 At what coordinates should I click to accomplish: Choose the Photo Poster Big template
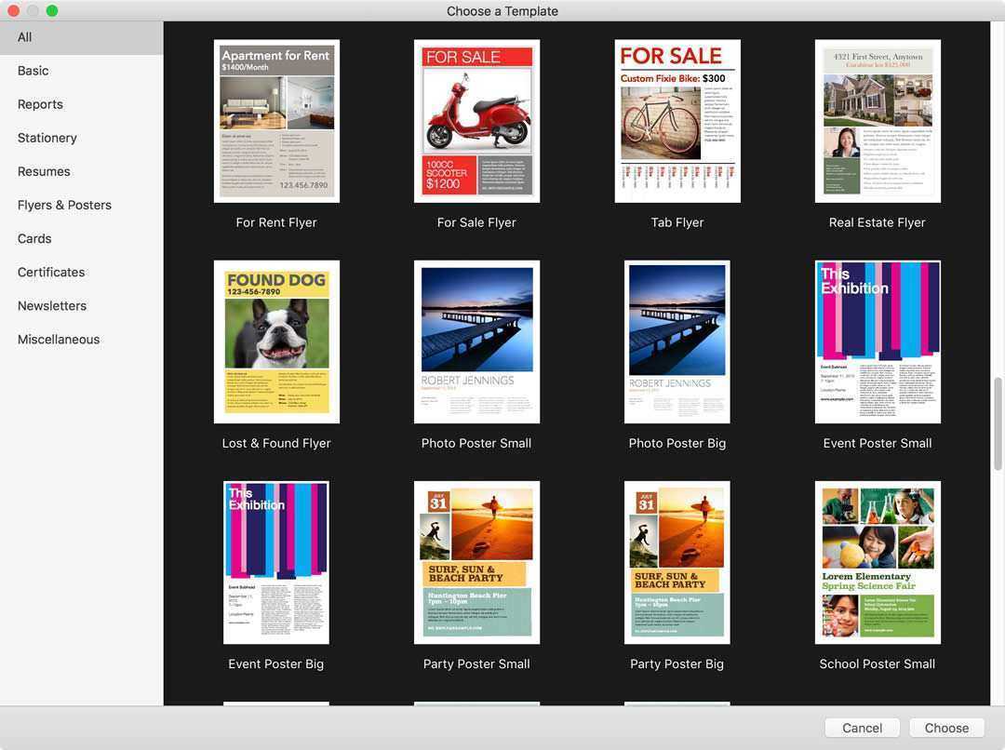tap(677, 342)
